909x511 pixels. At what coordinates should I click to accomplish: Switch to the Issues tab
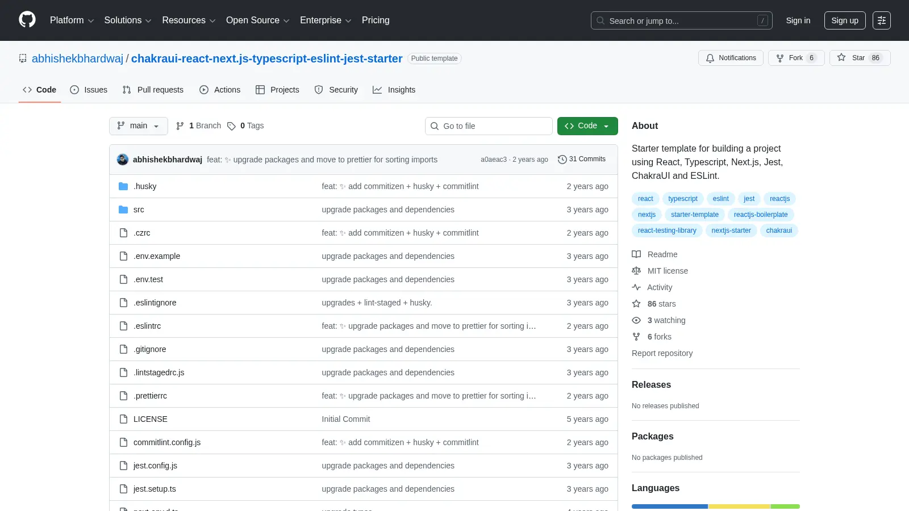pyautogui.click(x=89, y=90)
